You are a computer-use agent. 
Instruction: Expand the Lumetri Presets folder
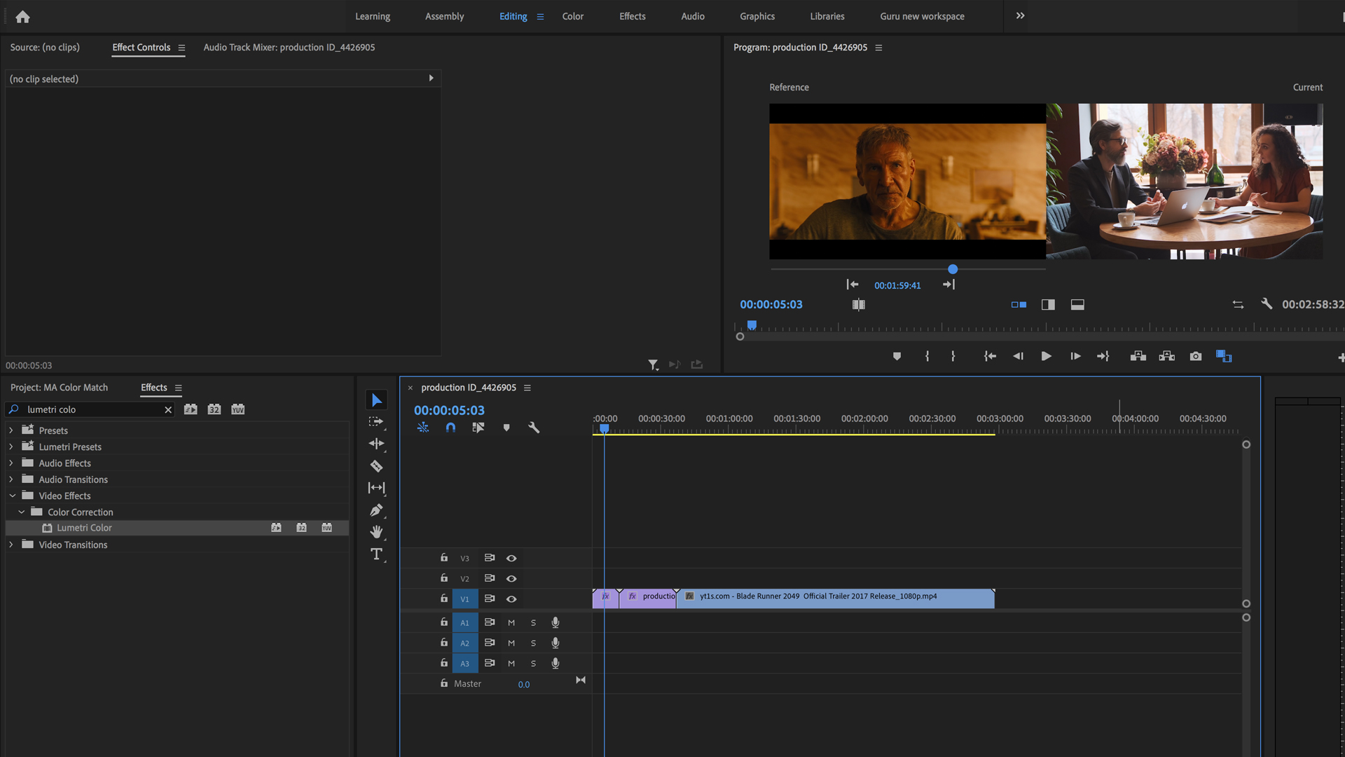point(11,446)
